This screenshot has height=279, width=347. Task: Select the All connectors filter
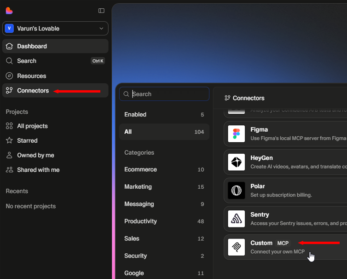164,132
